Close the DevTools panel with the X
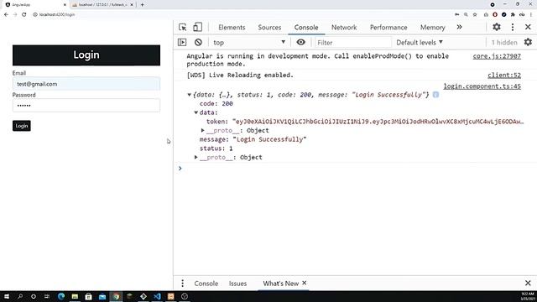 coord(528,27)
